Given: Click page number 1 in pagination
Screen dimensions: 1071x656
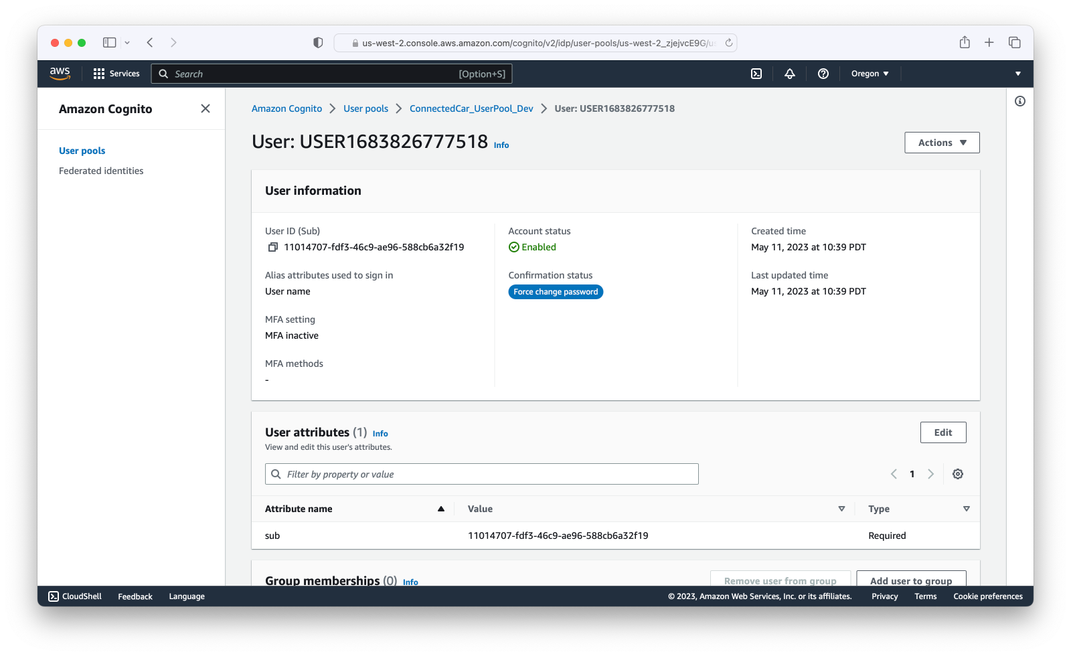Looking at the screenshot, I should (912, 474).
